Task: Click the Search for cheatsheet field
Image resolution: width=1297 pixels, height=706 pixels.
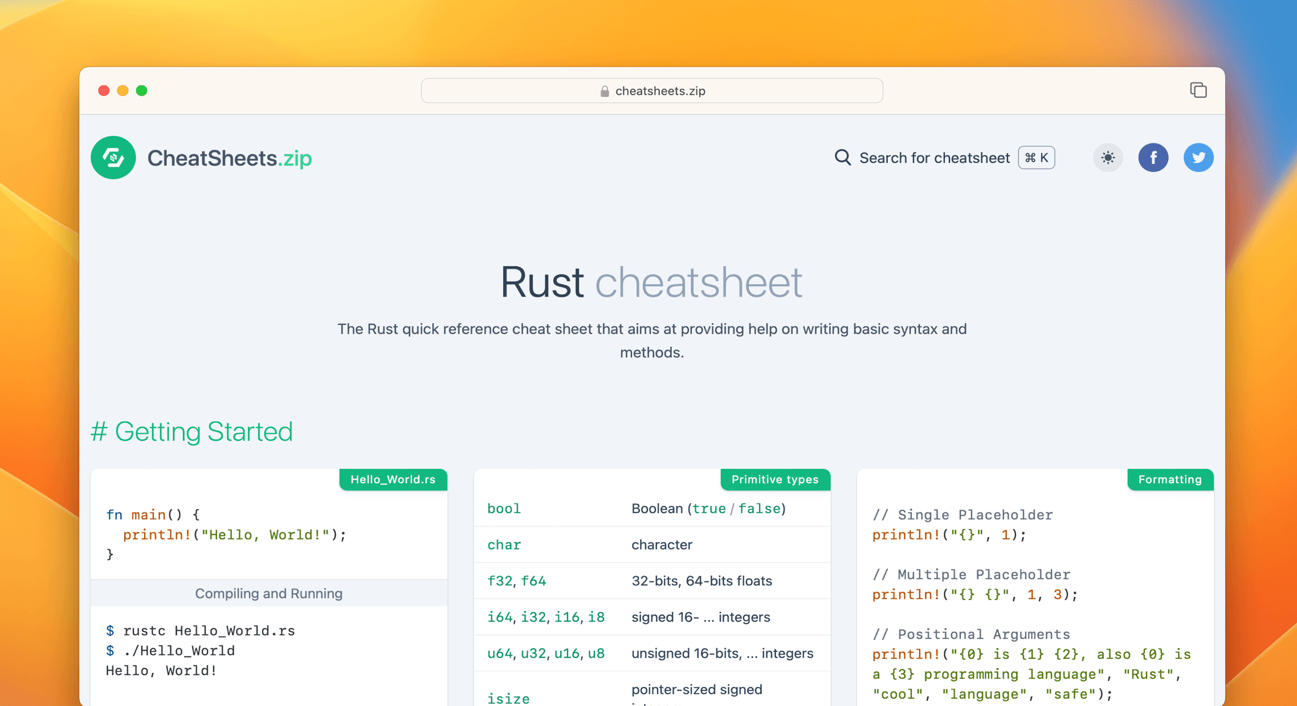Action: click(x=935, y=158)
